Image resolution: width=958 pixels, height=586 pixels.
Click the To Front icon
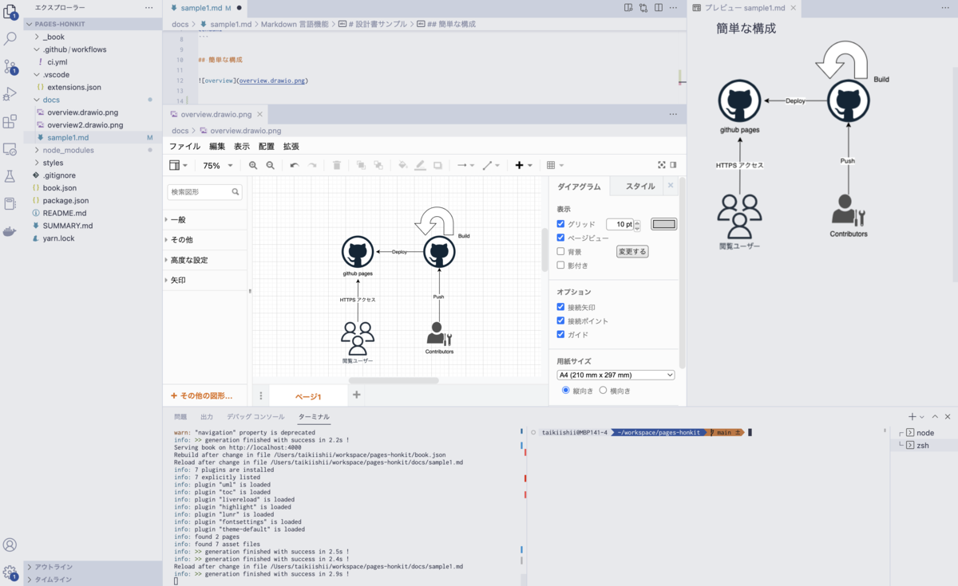pos(361,165)
